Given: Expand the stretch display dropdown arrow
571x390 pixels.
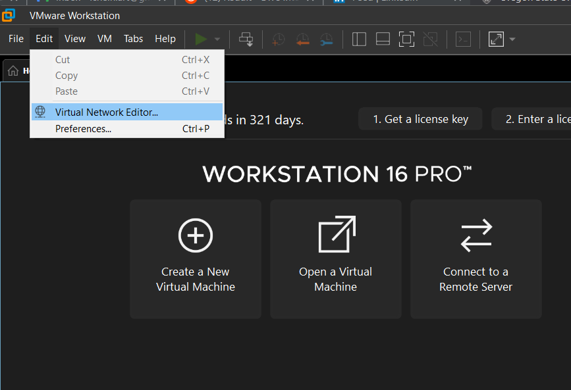Looking at the screenshot, I should 512,39.
